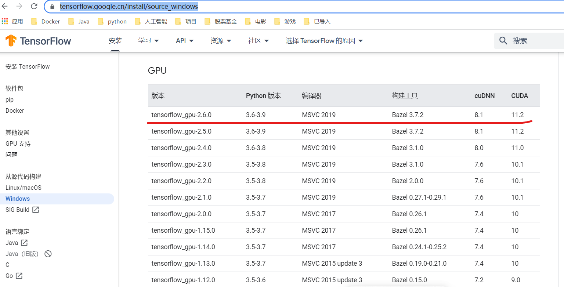564x287 pixels.
Task: Open the 股票基金 bookmark folder
Action: (x=221, y=21)
